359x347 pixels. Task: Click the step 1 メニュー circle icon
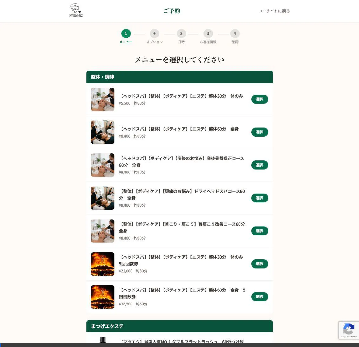126,33
